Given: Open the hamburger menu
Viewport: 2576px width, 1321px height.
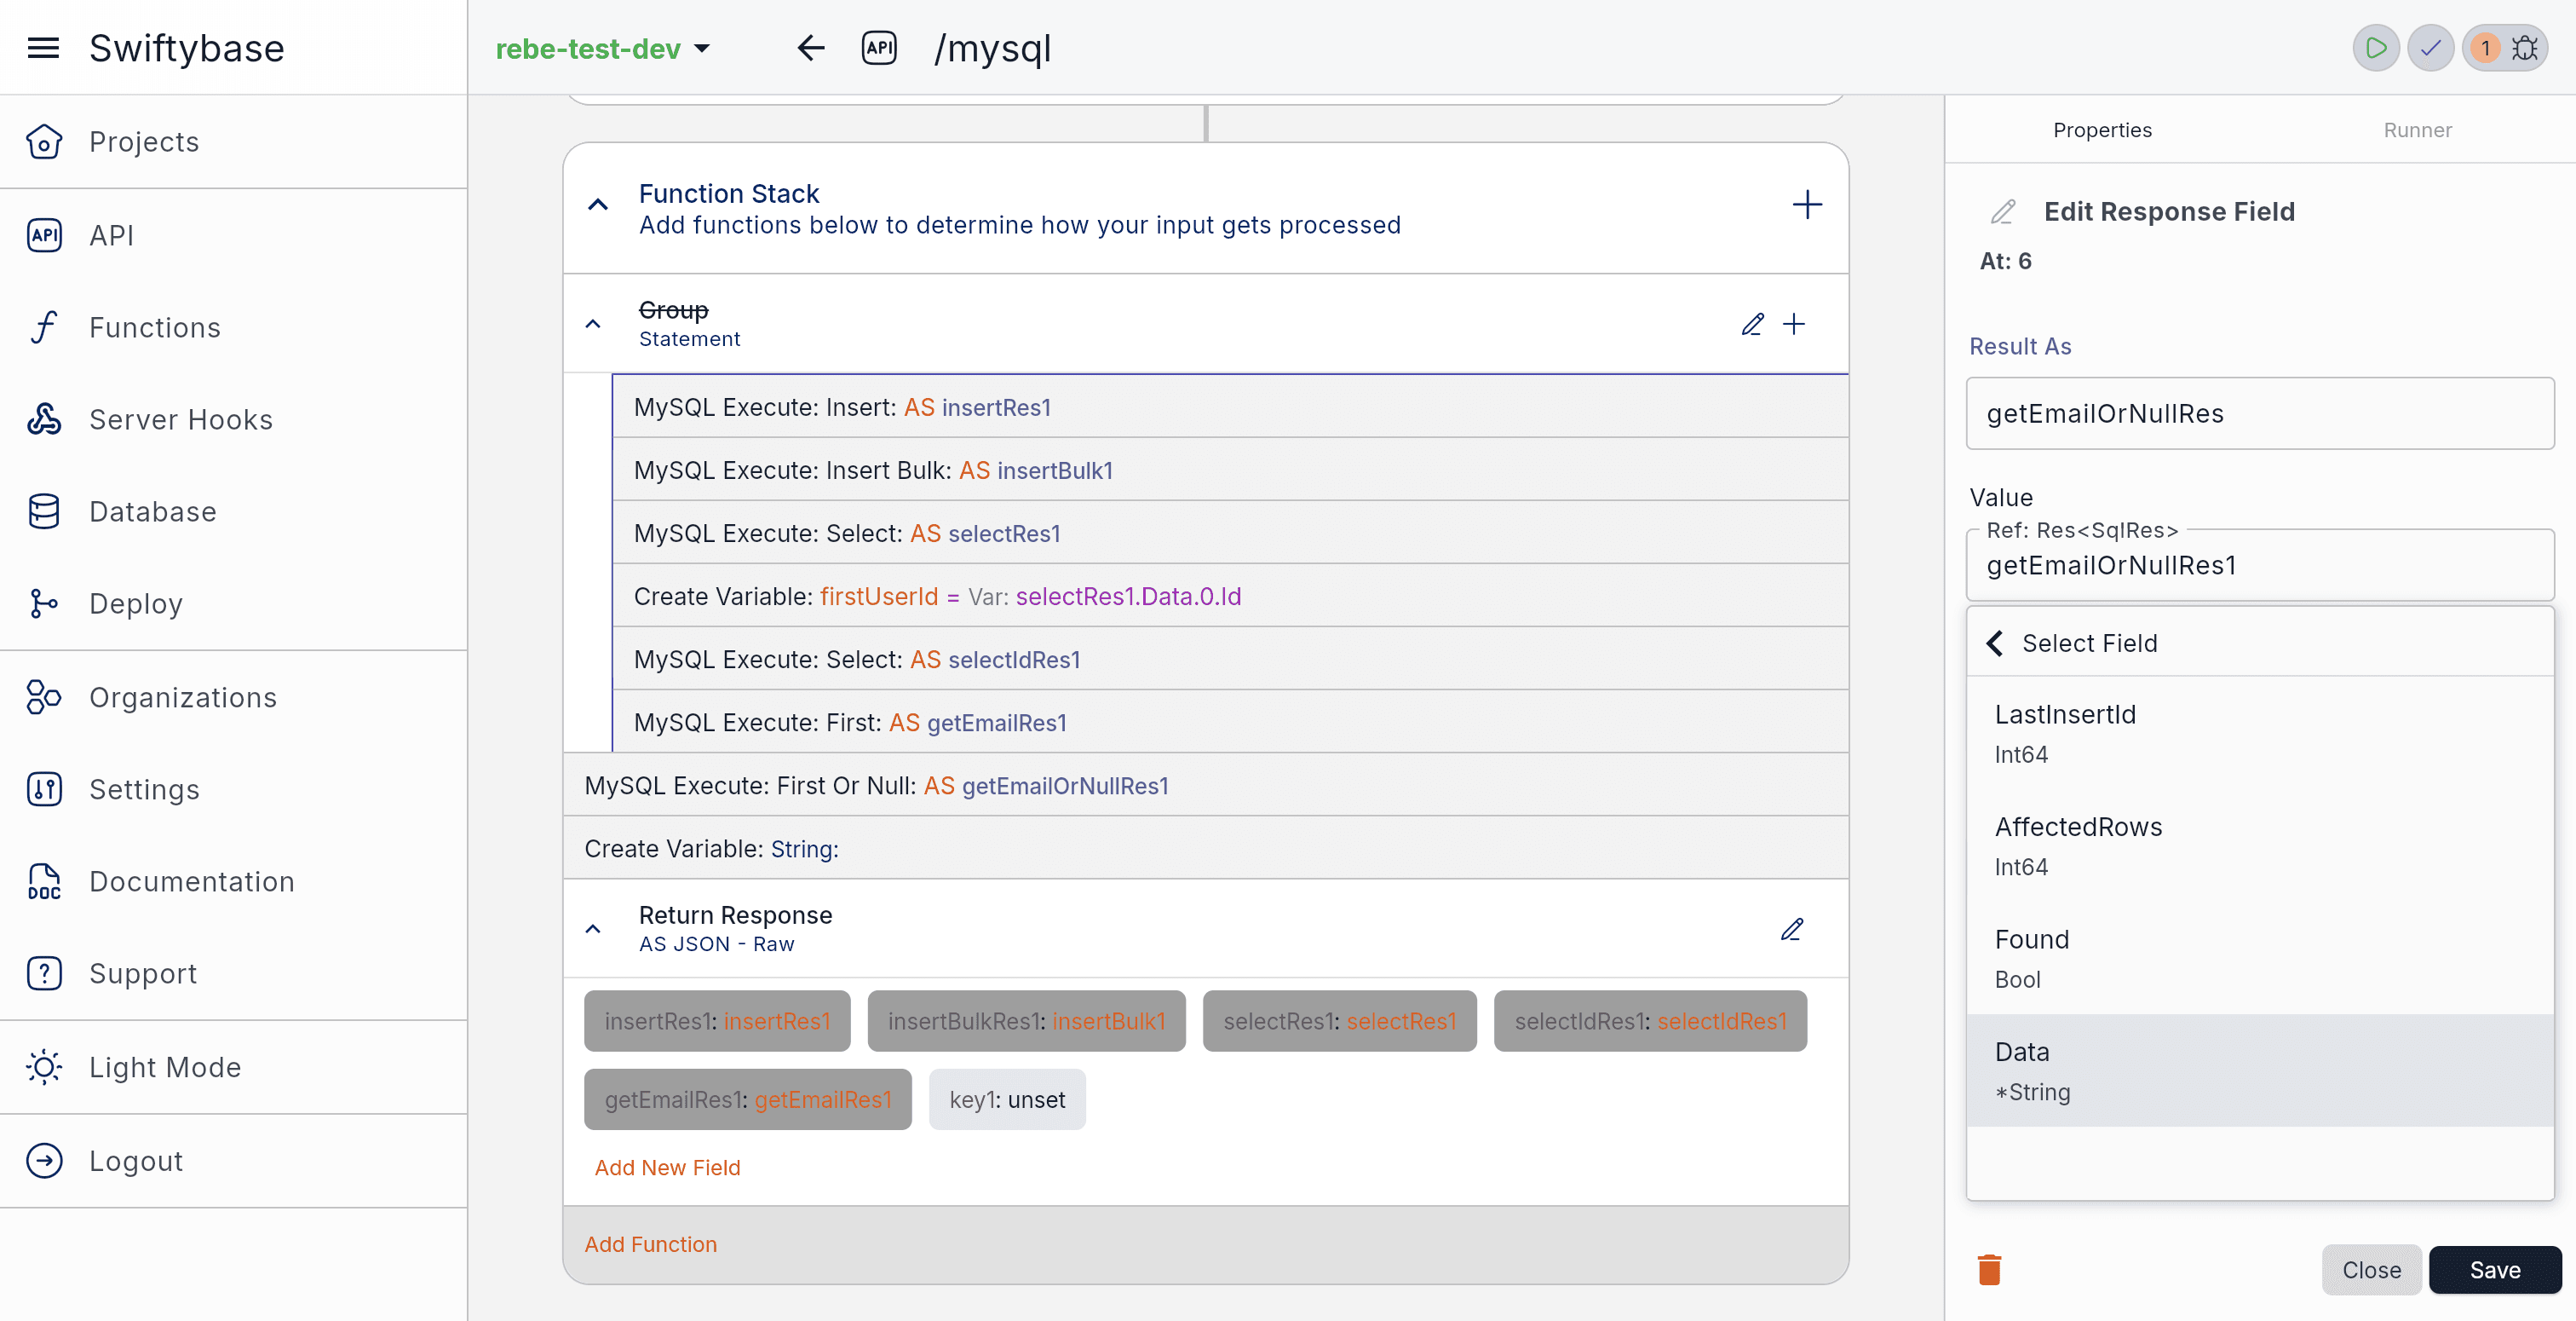Looking at the screenshot, I should coord(43,48).
